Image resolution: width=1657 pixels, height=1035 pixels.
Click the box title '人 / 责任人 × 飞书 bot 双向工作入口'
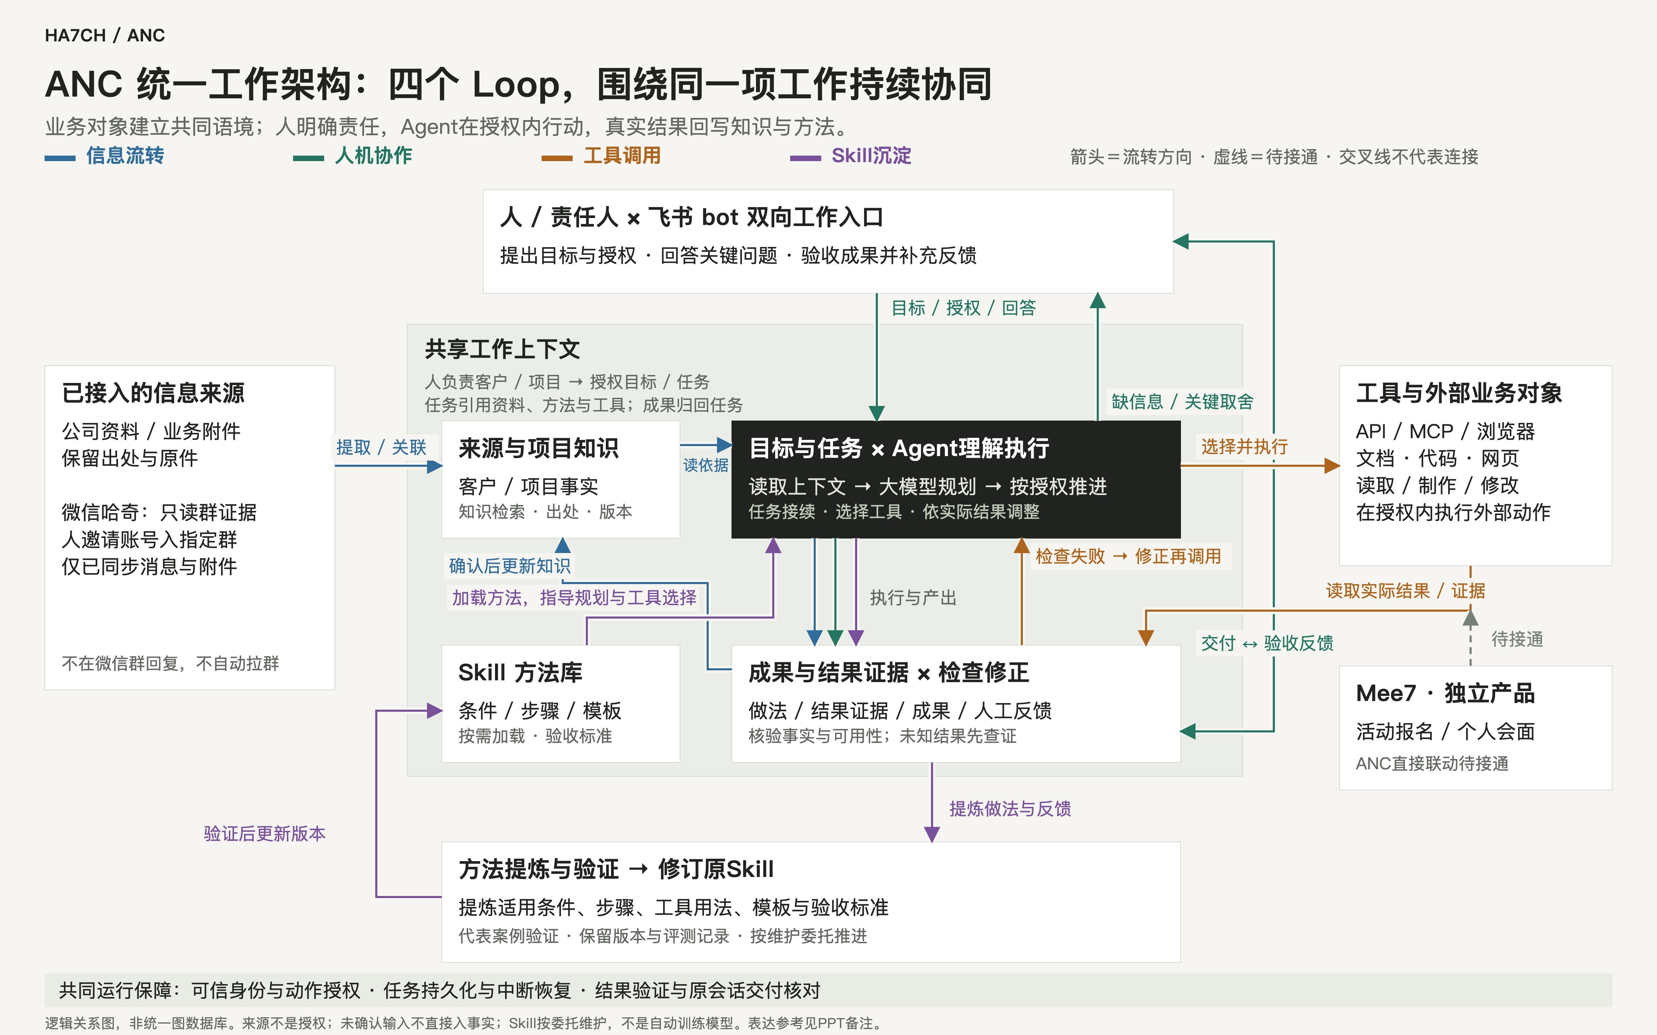(x=691, y=218)
